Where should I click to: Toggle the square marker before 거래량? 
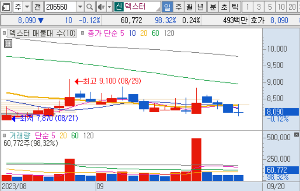[x=4, y=136]
